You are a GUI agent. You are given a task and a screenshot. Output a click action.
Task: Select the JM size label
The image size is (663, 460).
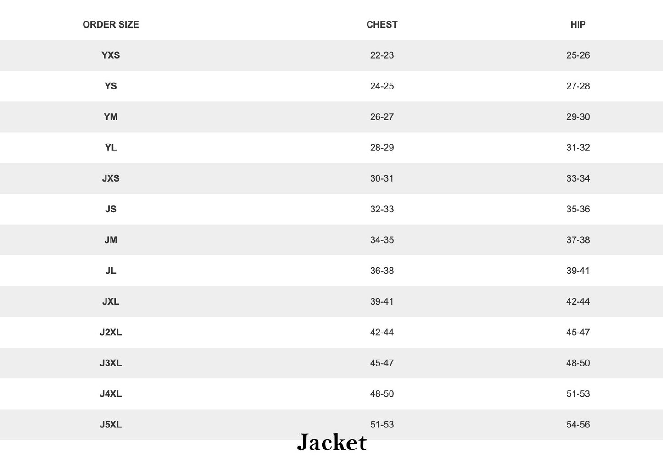pos(111,240)
